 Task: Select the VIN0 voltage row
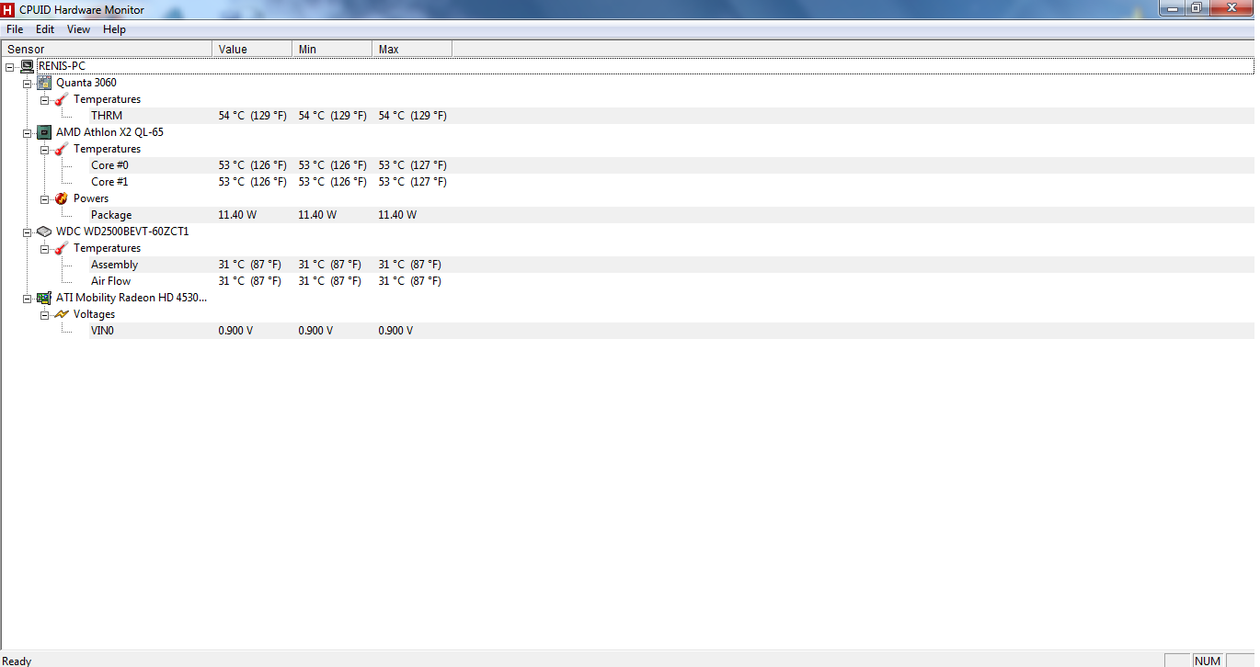click(x=671, y=331)
